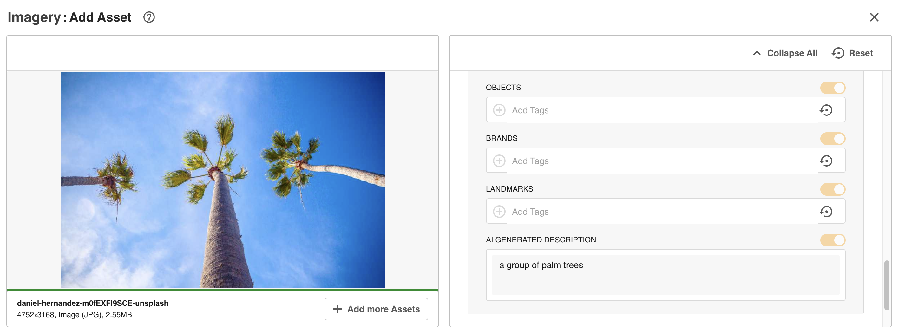
Task: Toggle the Objects switch off
Action: pos(832,88)
